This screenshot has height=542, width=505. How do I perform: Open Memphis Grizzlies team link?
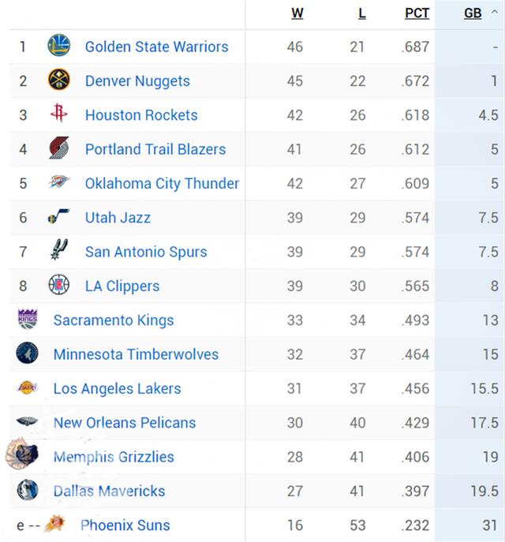pyautogui.click(x=114, y=457)
